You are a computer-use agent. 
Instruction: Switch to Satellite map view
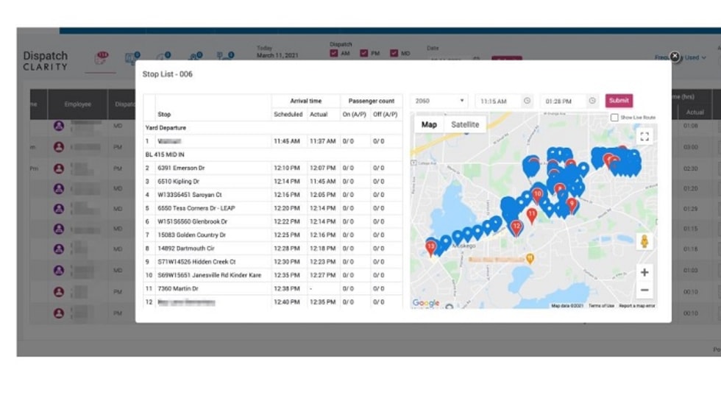pos(464,124)
